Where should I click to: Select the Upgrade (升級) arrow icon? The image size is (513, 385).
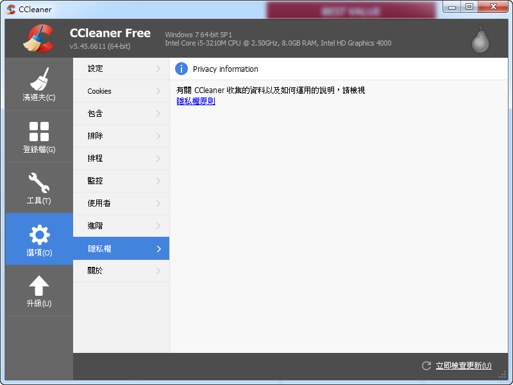point(38,290)
